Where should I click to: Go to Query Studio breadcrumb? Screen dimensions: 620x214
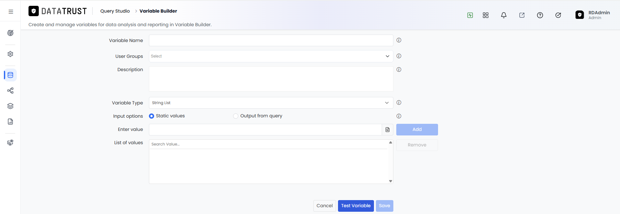tap(115, 11)
